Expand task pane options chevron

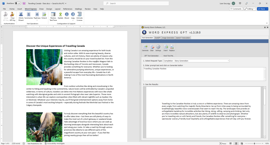267,27
